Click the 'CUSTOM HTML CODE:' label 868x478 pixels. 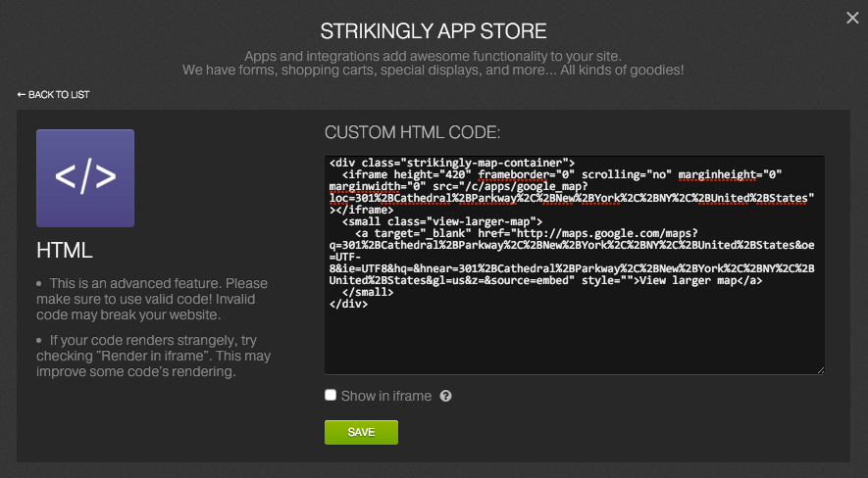click(413, 132)
